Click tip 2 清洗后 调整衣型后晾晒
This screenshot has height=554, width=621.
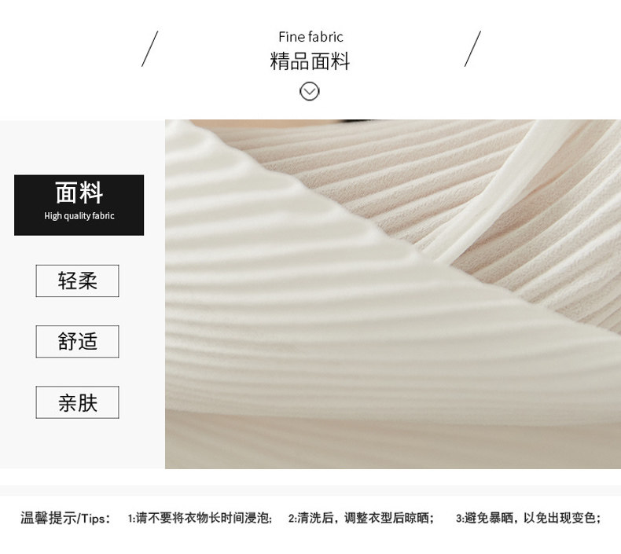(x=361, y=518)
